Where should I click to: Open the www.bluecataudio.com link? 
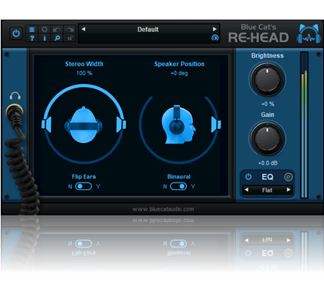[163, 209]
